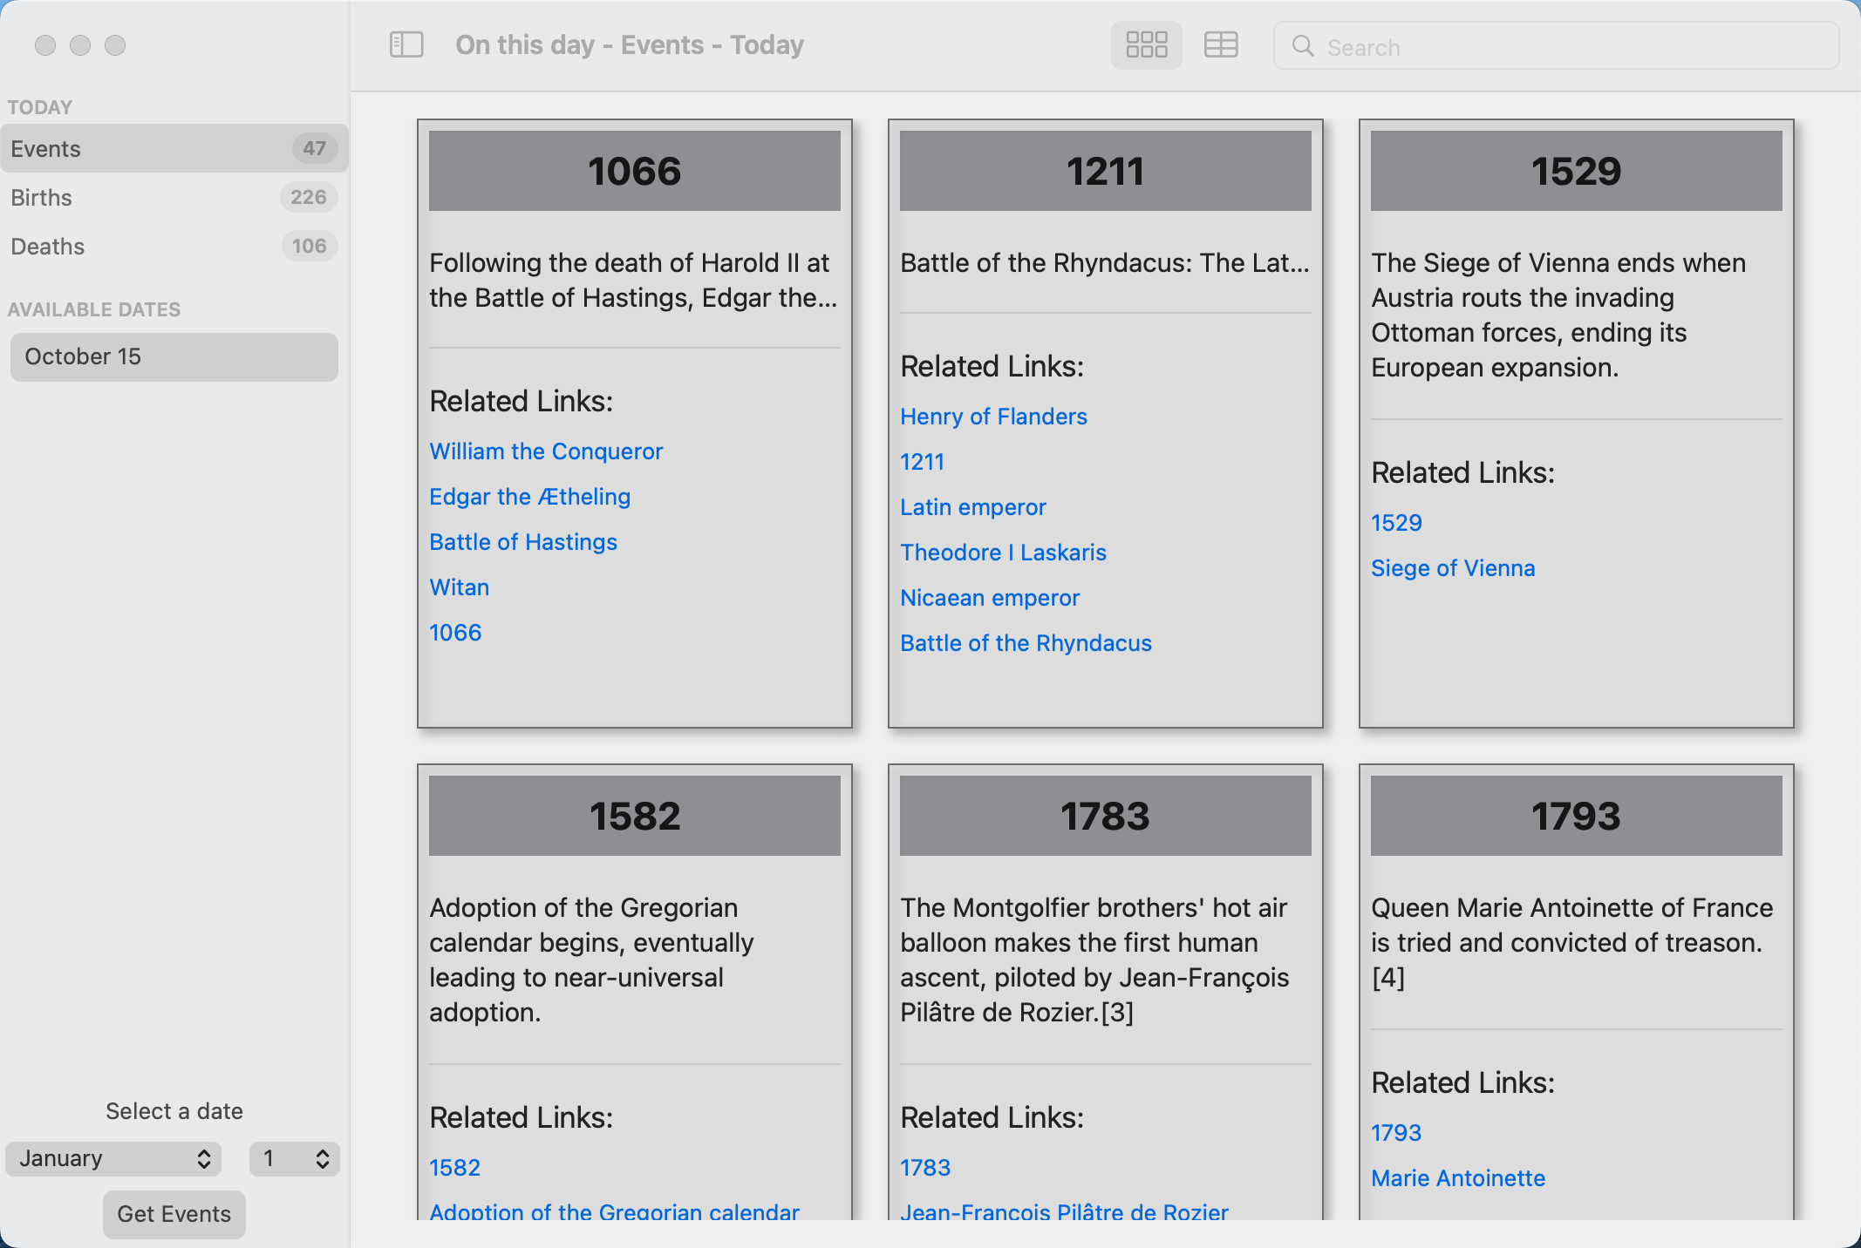
Task: Click the 47 events count badge
Action: pyautogui.click(x=315, y=148)
